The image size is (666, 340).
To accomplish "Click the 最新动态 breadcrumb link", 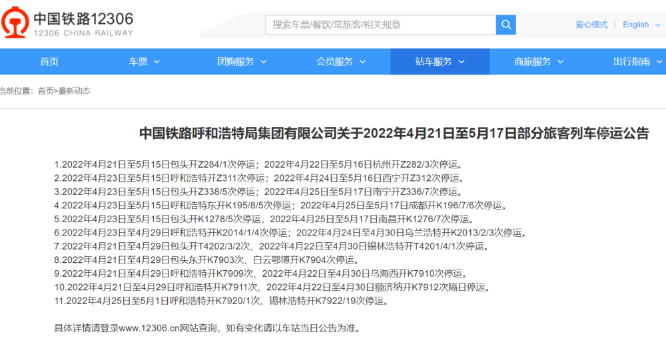I will 75,91.
